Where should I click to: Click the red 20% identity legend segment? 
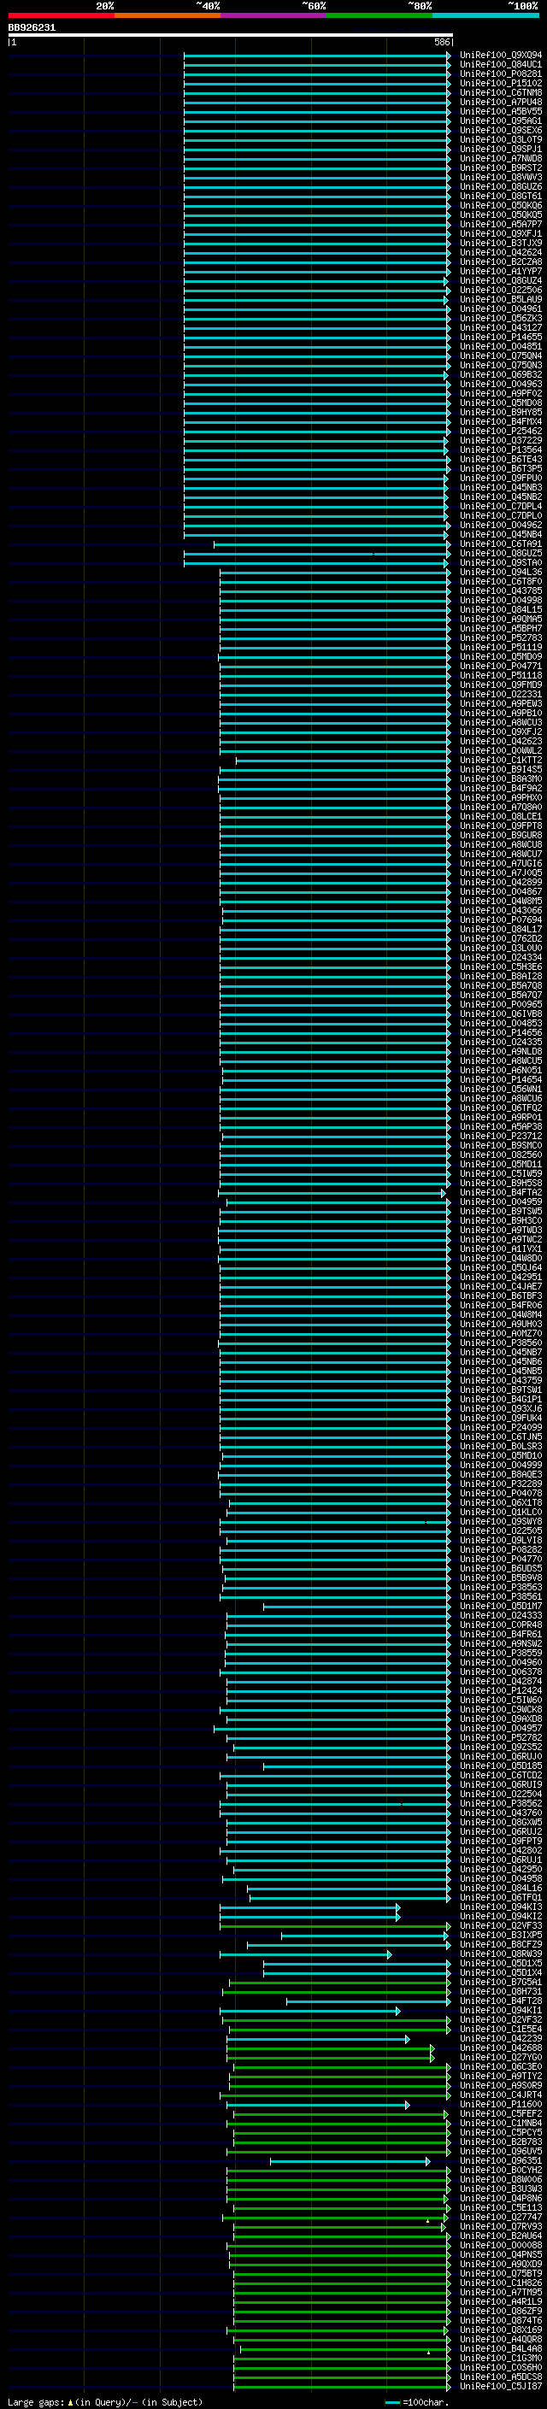point(61,16)
